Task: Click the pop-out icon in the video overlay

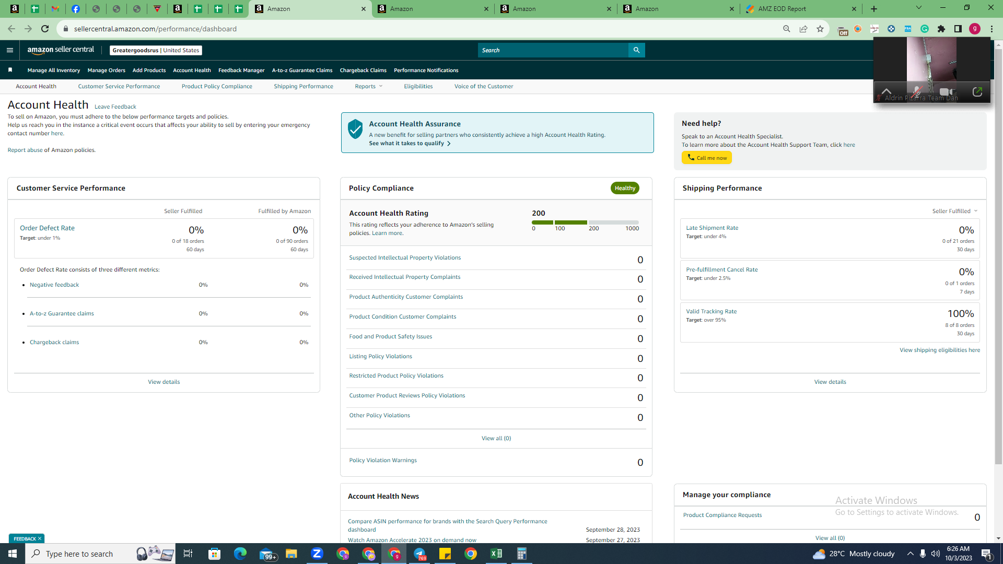Action: point(977,92)
